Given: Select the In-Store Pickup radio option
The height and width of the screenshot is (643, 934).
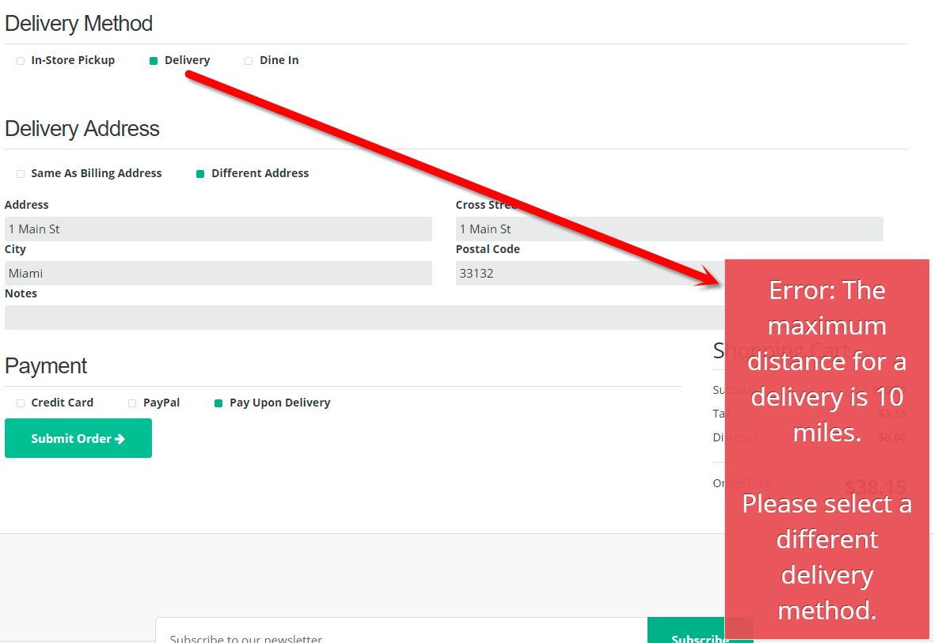Looking at the screenshot, I should (x=21, y=61).
